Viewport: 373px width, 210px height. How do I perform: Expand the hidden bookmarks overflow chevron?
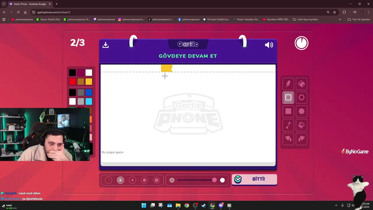340,20
